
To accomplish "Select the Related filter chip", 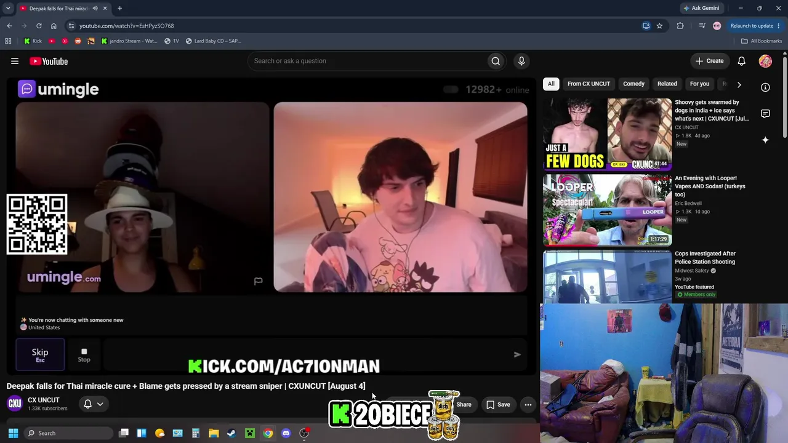I will (667, 84).
